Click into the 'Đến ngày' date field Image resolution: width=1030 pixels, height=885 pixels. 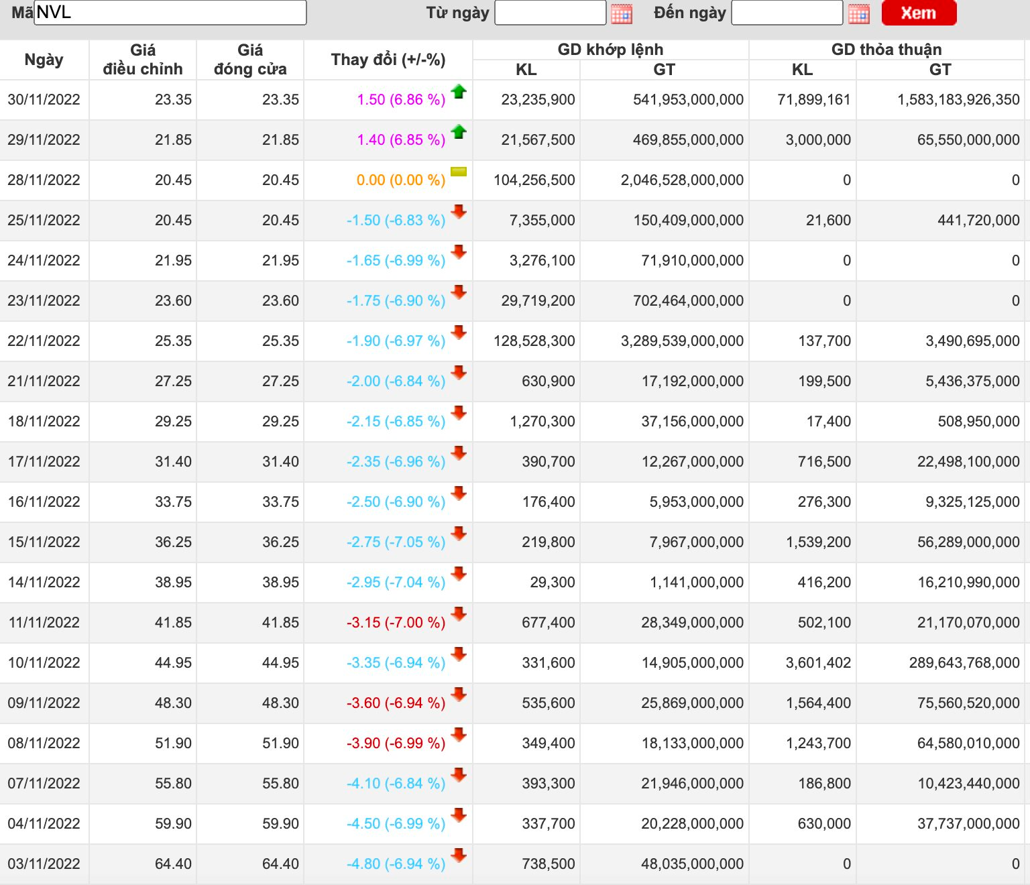click(787, 13)
